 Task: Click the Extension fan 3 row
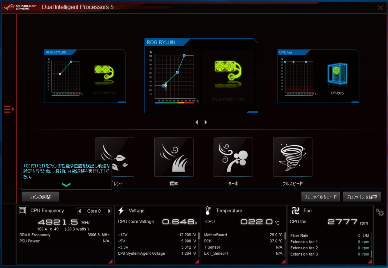pos(330,254)
